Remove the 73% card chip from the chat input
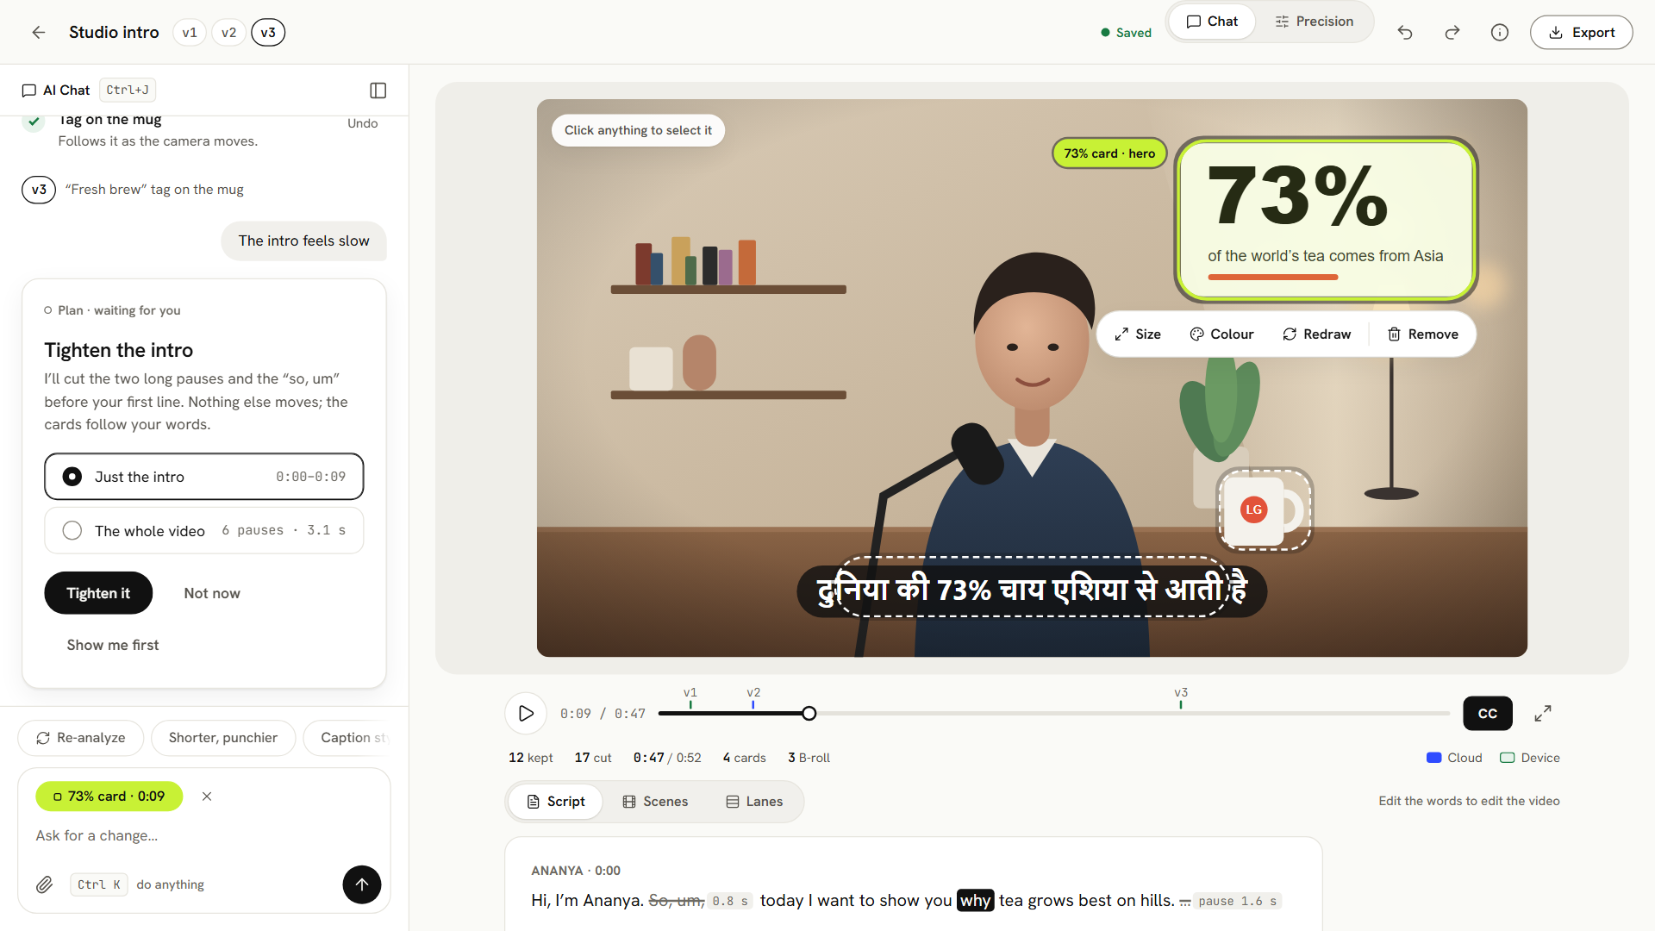 207,797
